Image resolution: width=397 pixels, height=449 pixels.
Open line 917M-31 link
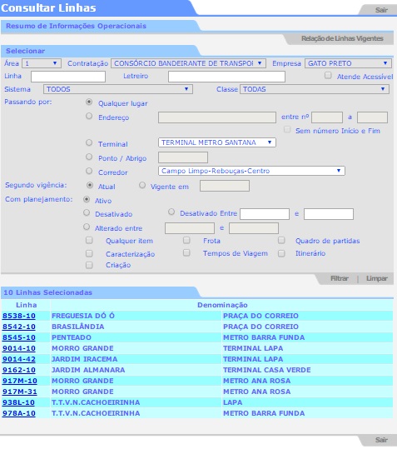coord(20,392)
